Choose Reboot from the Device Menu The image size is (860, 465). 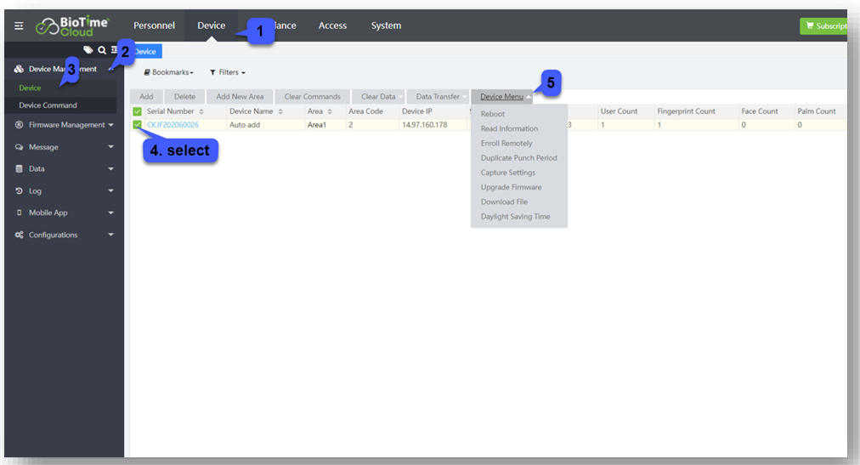click(493, 114)
